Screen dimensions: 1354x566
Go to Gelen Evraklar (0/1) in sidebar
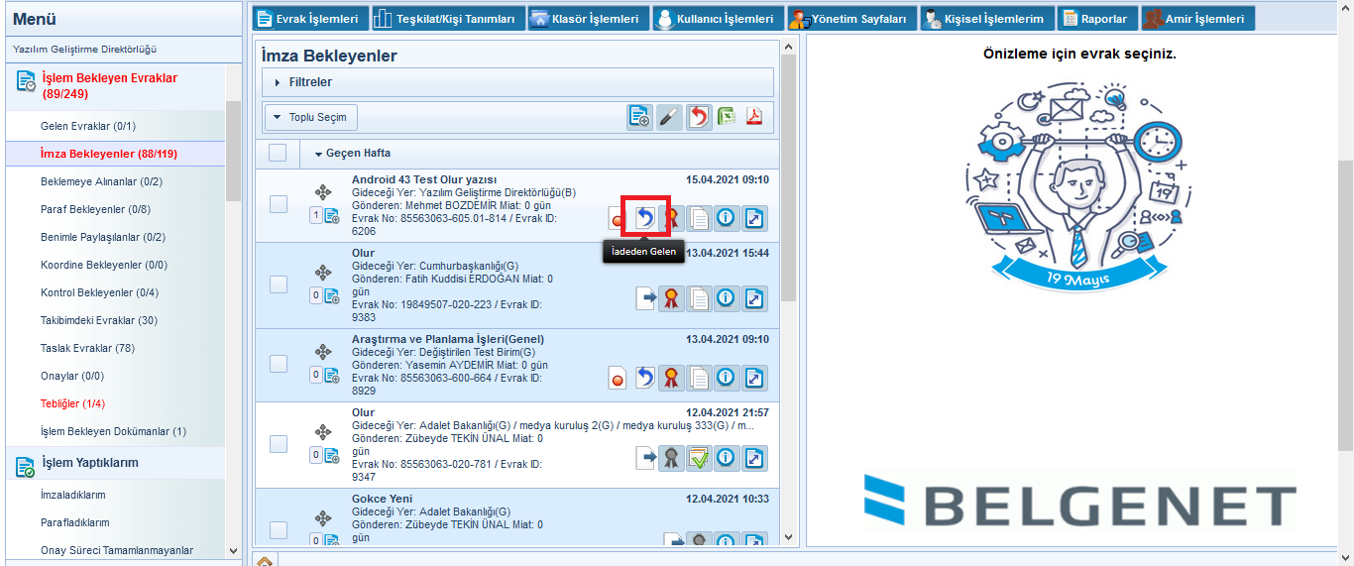[88, 126]
